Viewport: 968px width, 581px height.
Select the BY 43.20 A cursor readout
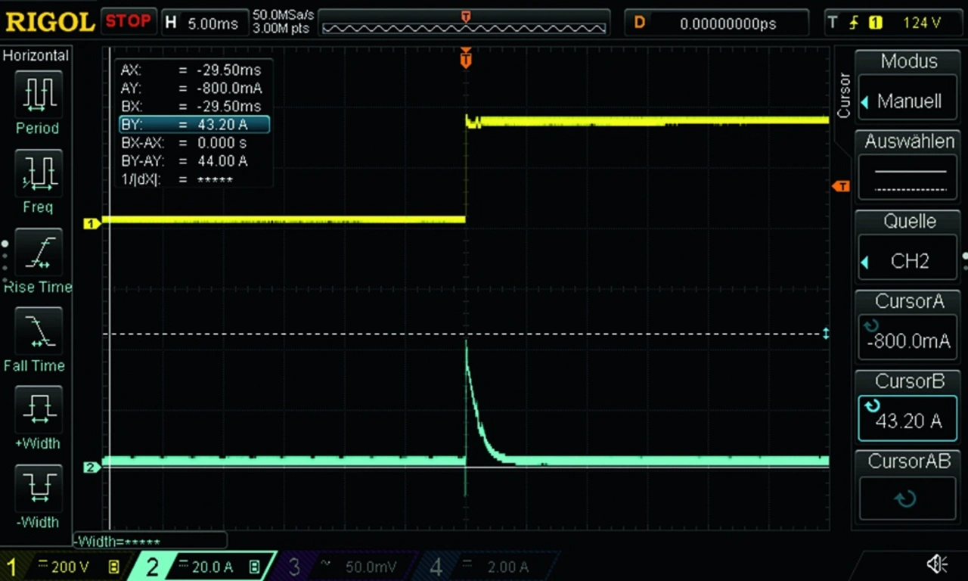point(194,124)
